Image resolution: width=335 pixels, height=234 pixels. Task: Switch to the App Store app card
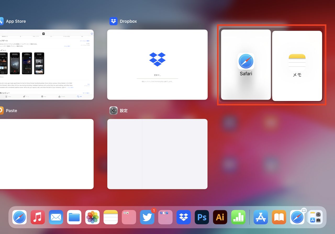(47, 65)
